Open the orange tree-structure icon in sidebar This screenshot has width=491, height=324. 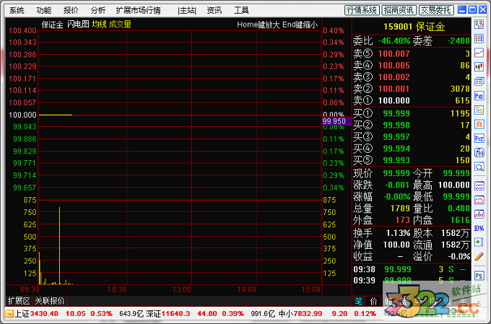[x=479, y=110]
